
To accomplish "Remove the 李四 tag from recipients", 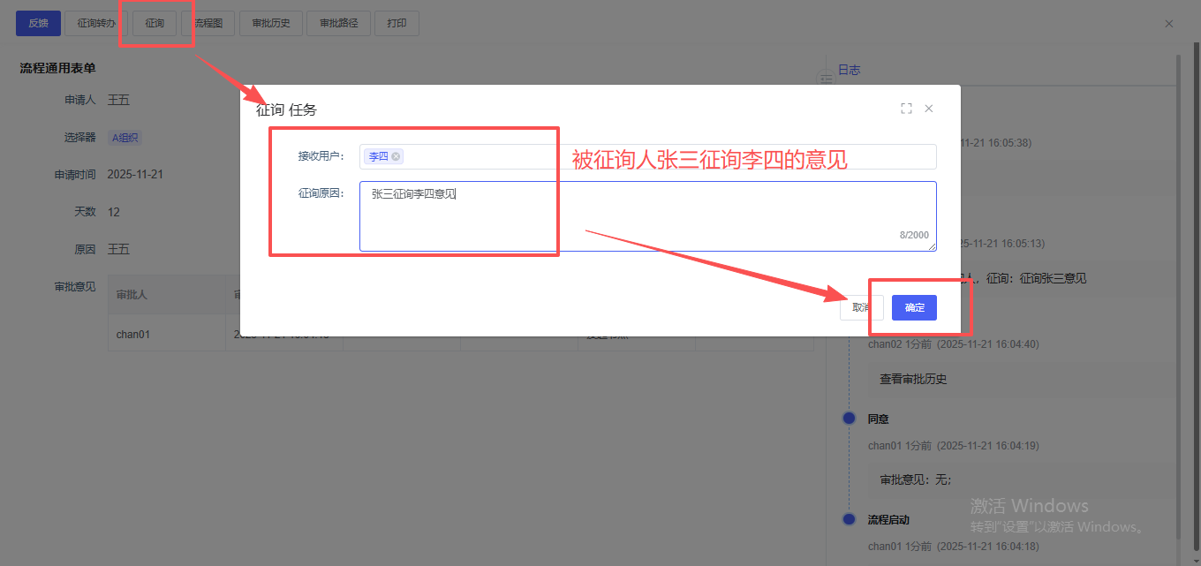I will 396,156.
